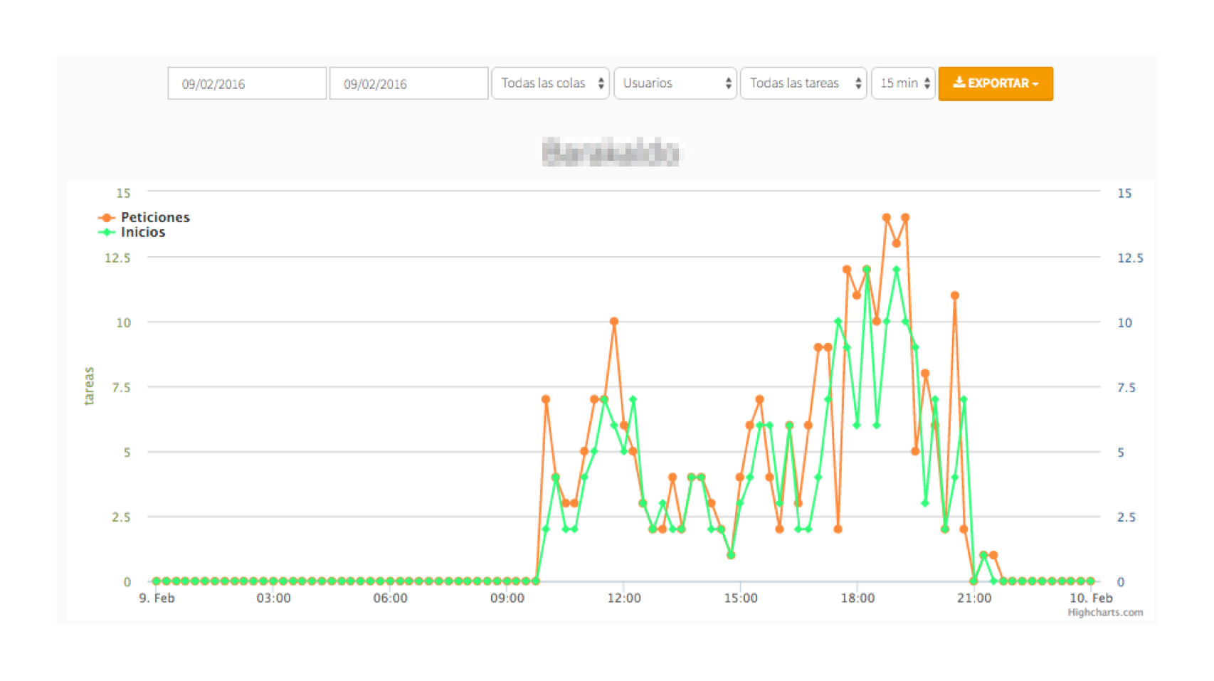Click the orange Peticiones legend marker

tap(106, 218)
